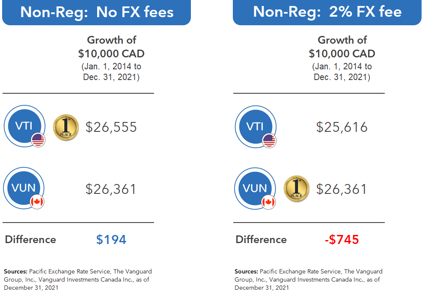
Task: Click the US flag badge in the 2% FX fee panel
Action: click(269, 140)
